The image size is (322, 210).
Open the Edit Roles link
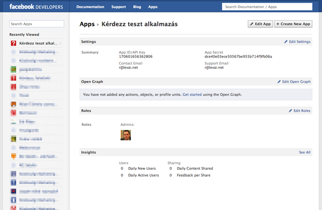click(x=302, y=111)
